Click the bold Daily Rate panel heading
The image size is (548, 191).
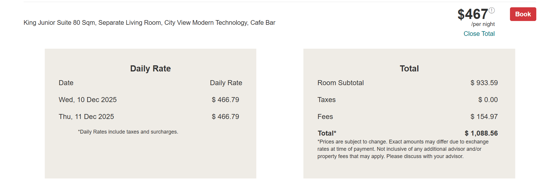[x=150, y=69]
